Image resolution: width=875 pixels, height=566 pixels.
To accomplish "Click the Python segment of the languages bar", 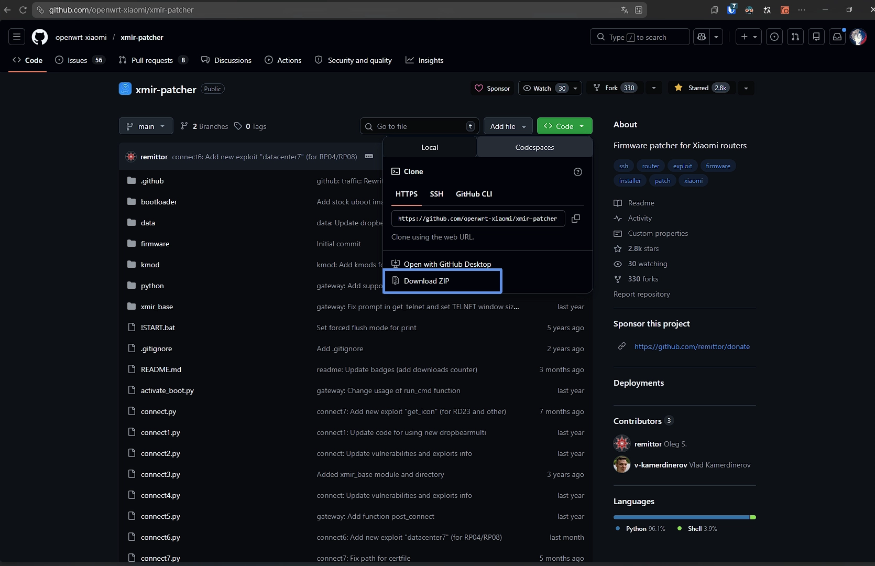I will 682,517.
